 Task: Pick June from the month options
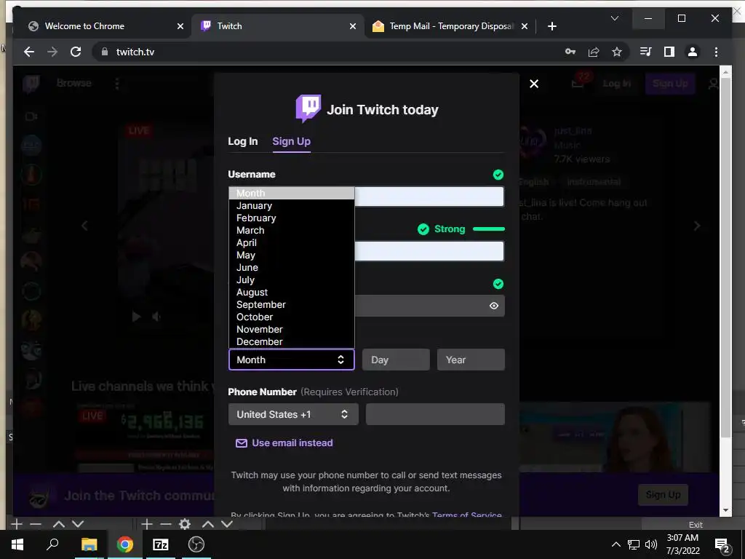[291, 268]
